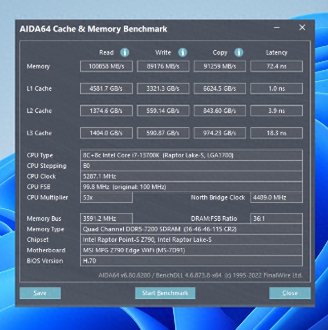This screenshot has height=330, width=328.
Task: Click the North Bridge Clock value 4489.0 MHz
Action: (x=276, y=197)
